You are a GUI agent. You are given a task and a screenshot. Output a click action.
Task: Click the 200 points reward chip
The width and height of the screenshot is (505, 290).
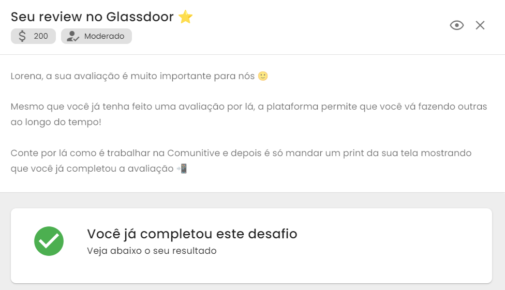click(x=33, y=36)
